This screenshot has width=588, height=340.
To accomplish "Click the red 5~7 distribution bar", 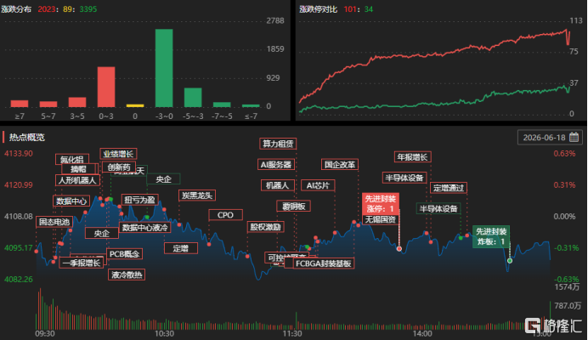I will [48, 105].
